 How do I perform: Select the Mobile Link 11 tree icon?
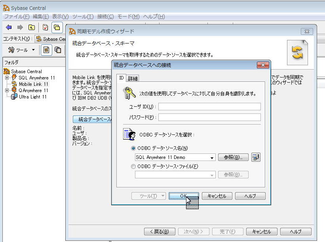pyautogui.click(x=14, y=84)
